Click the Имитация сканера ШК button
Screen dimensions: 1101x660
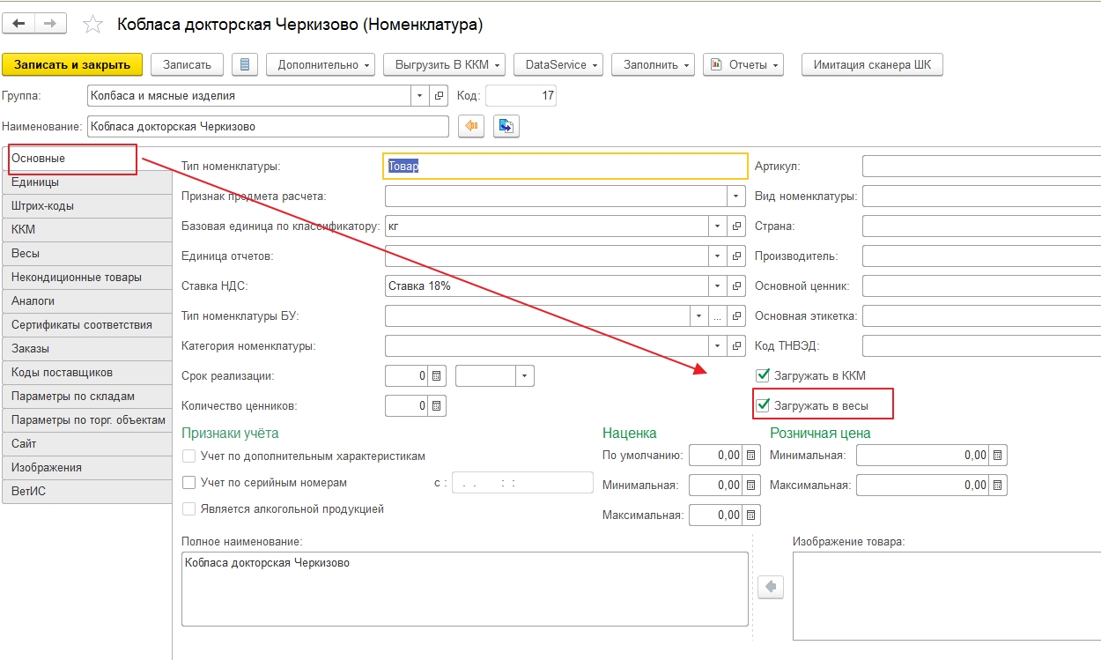pyautogui.click(x=871, y=64)
